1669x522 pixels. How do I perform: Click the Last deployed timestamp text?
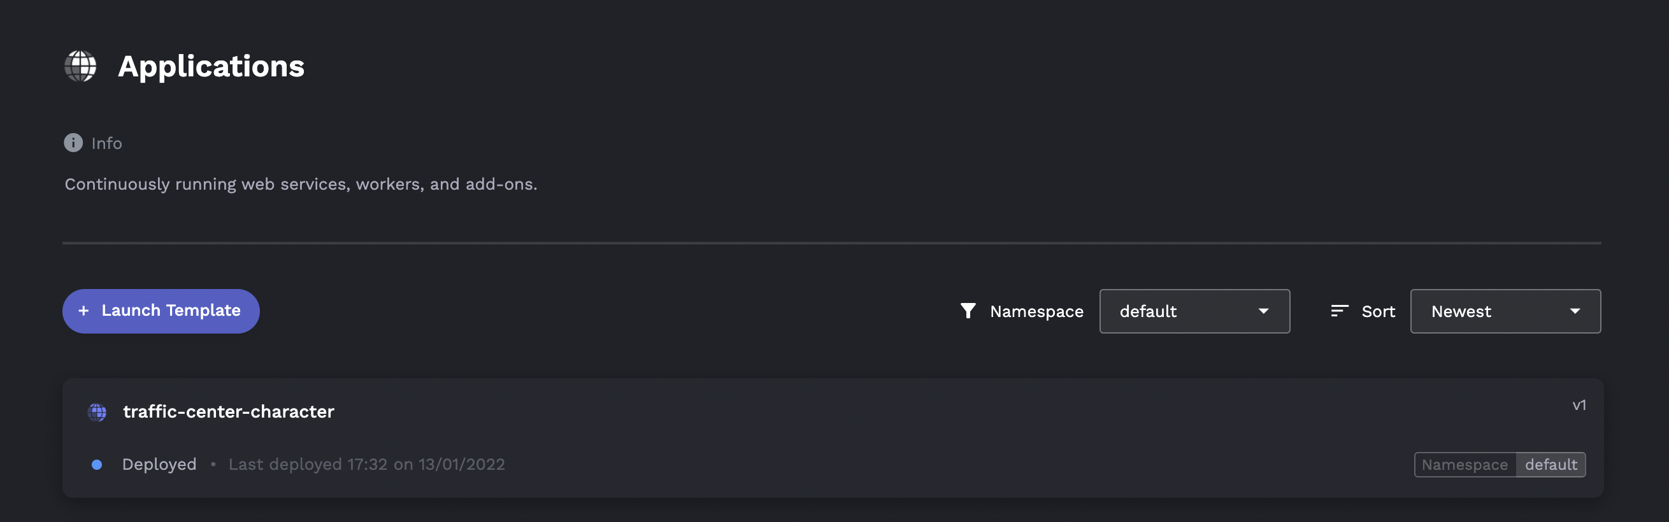pos(367,464)
